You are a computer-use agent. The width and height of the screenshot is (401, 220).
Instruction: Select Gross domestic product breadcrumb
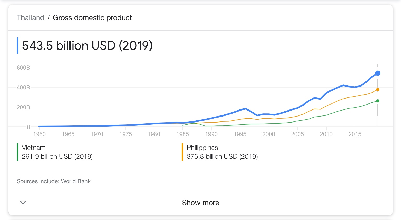(x=92, y=17)
